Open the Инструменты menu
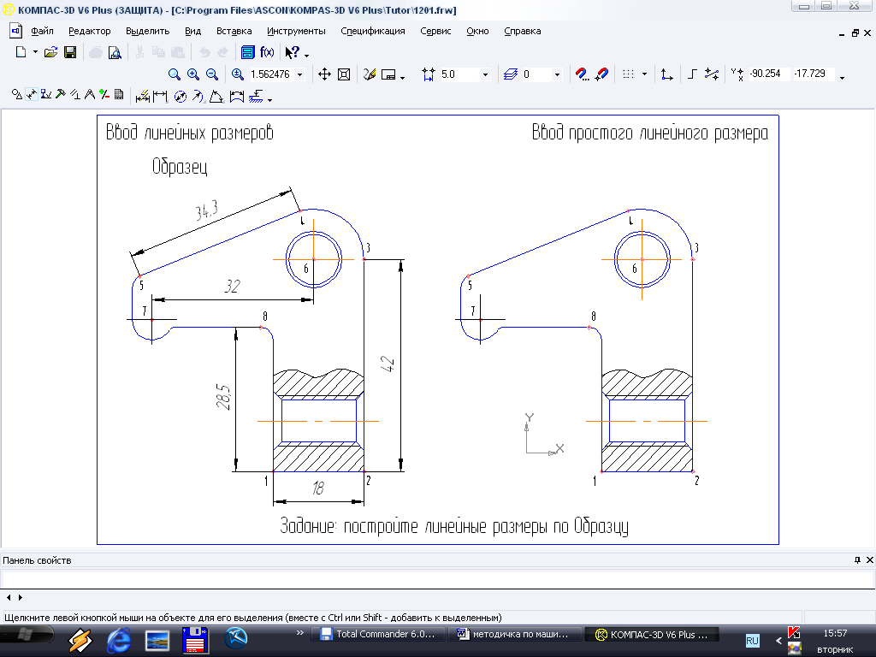Screen dimensions: 876x657 [296, 32]
